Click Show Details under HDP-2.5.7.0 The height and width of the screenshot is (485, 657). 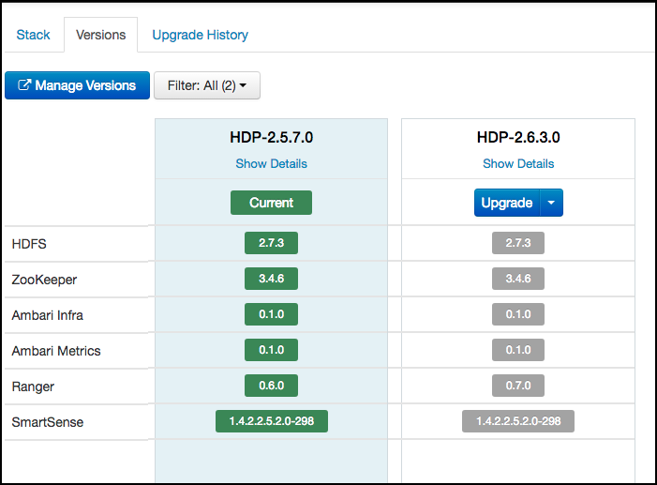tap(271, 163)
